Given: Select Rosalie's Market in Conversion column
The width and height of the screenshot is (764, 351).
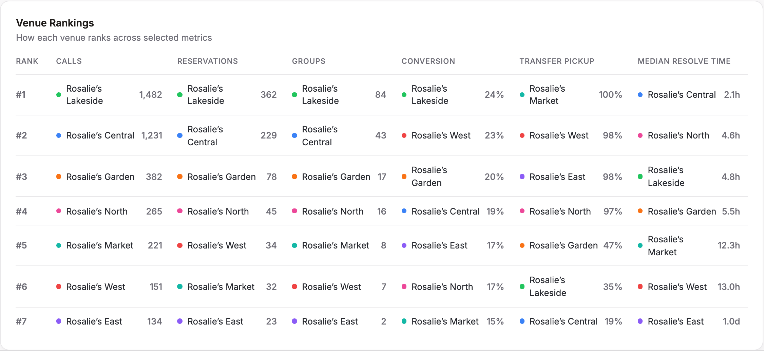Looking at the screenshot, I should click(x=445, y=321).
